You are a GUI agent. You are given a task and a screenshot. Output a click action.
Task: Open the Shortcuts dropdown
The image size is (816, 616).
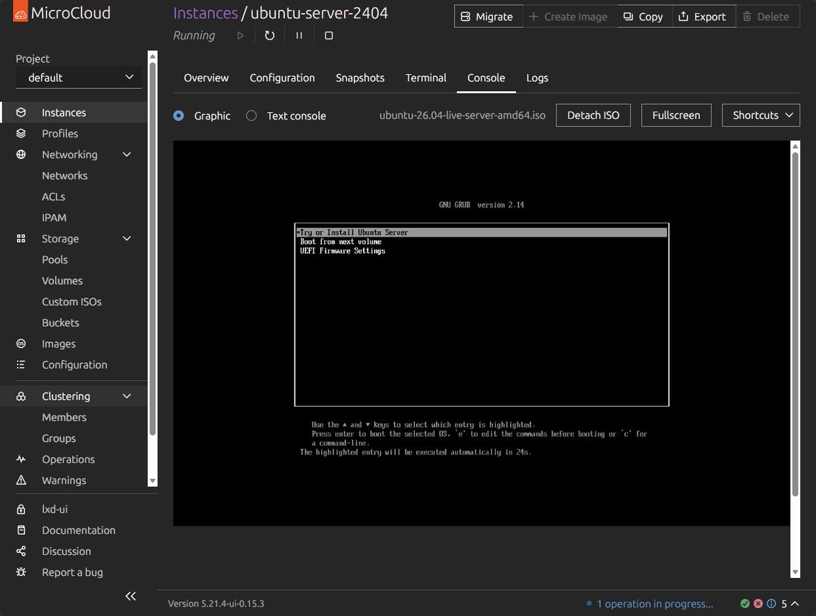(761, 116)
